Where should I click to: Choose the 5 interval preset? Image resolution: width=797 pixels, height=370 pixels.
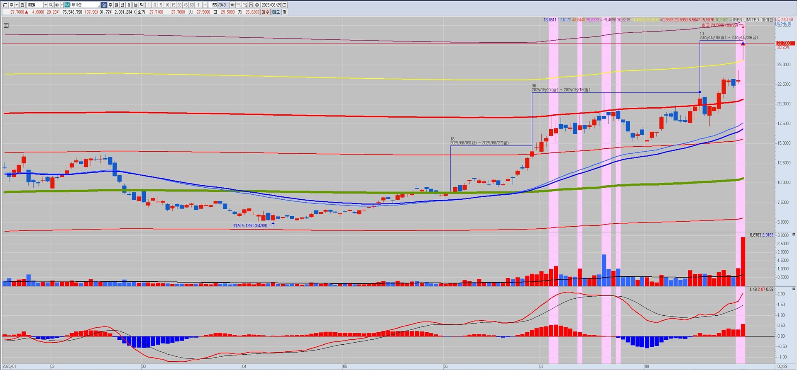click(x=161, y=5)
